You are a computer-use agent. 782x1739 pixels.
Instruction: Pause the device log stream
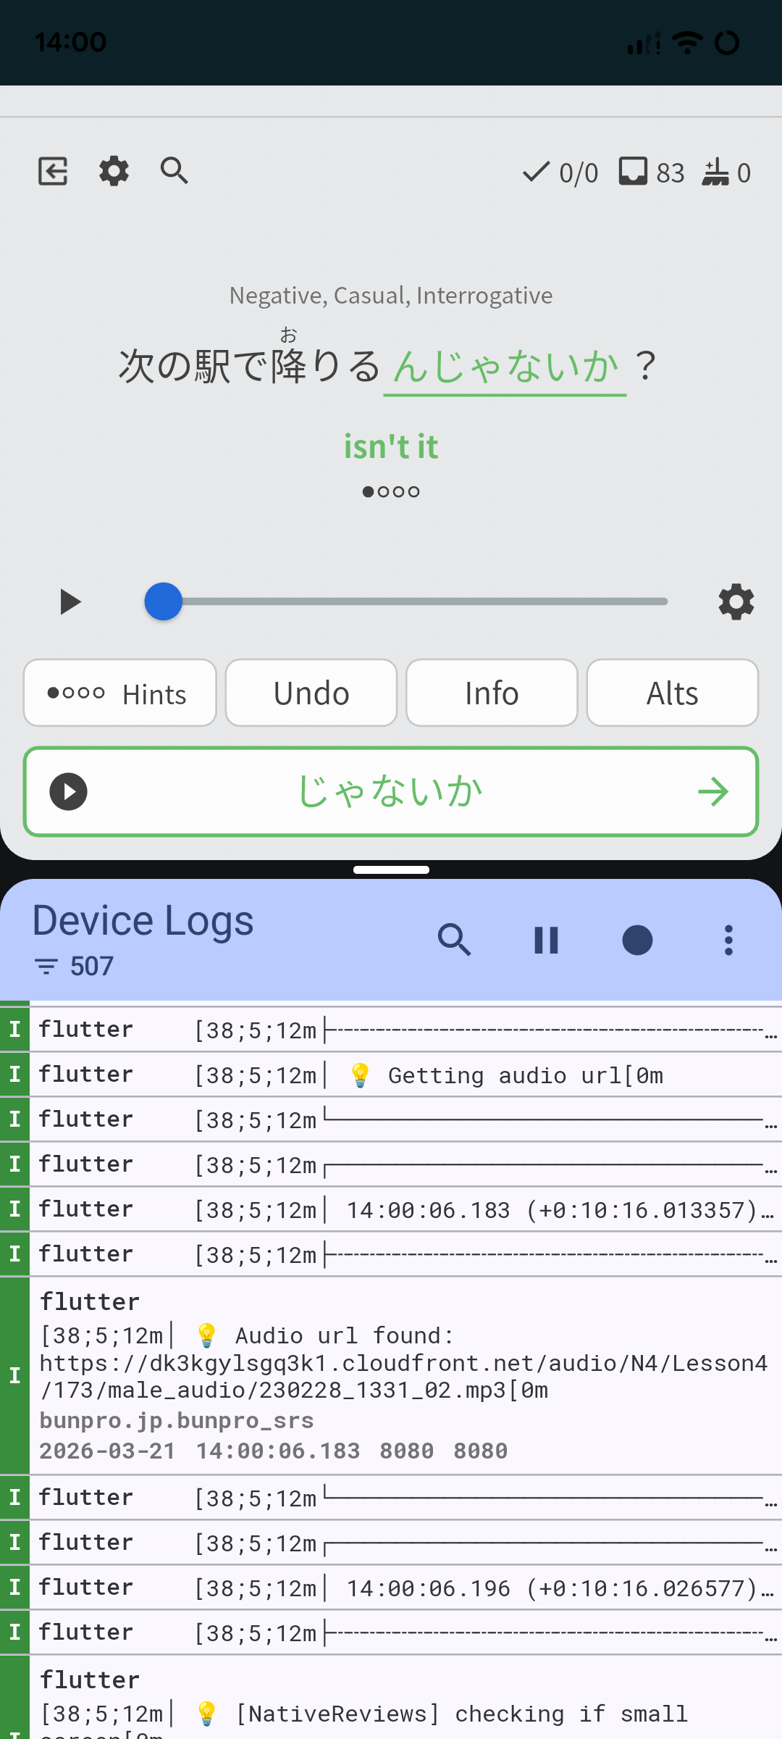tap(546, 941)
